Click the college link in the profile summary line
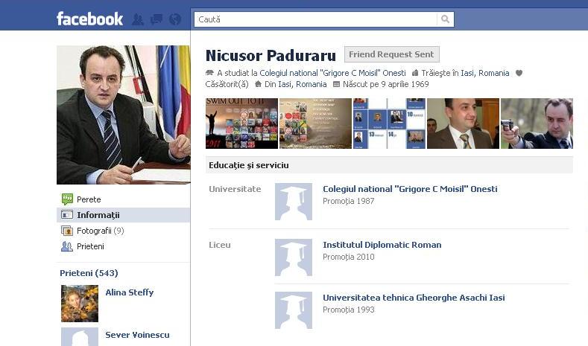The width and height of the screenshot is (588, 346). [x=332, y=73]
